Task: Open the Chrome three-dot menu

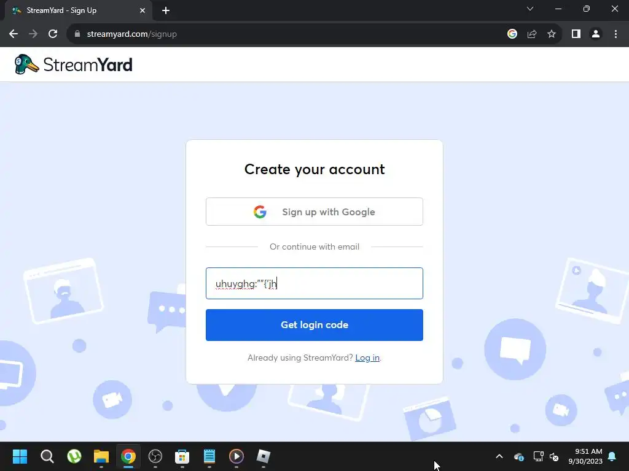Action: 615,34
